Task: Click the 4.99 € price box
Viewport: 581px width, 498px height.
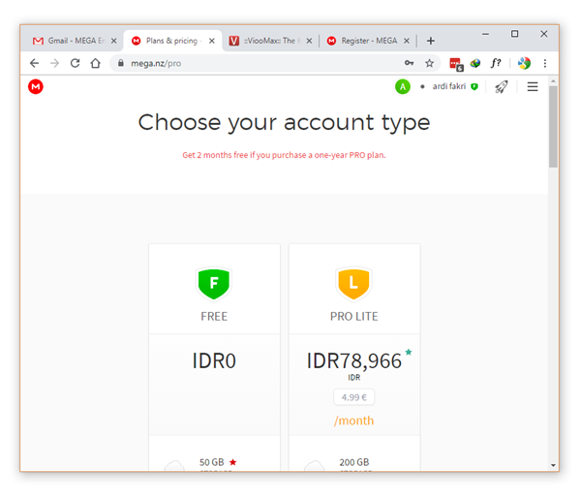Action: [353, 397]
